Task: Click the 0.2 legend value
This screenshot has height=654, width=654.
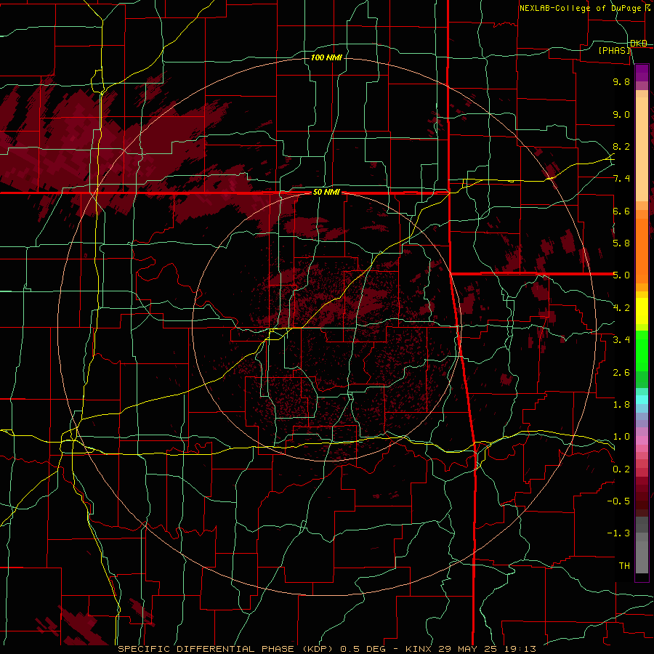Action: pos(621,469)
